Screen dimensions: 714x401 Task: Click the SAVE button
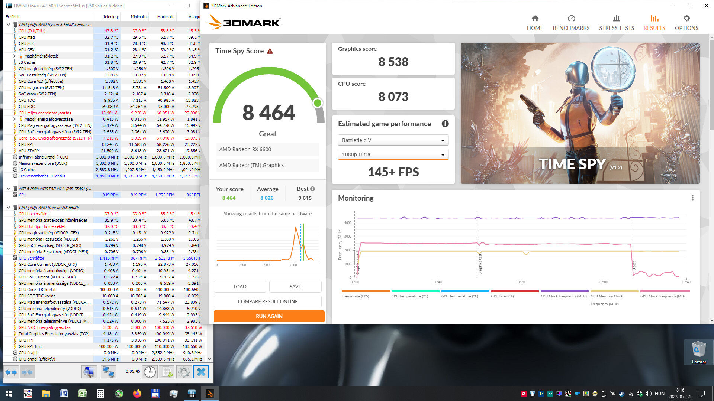[x=295, y=287]
